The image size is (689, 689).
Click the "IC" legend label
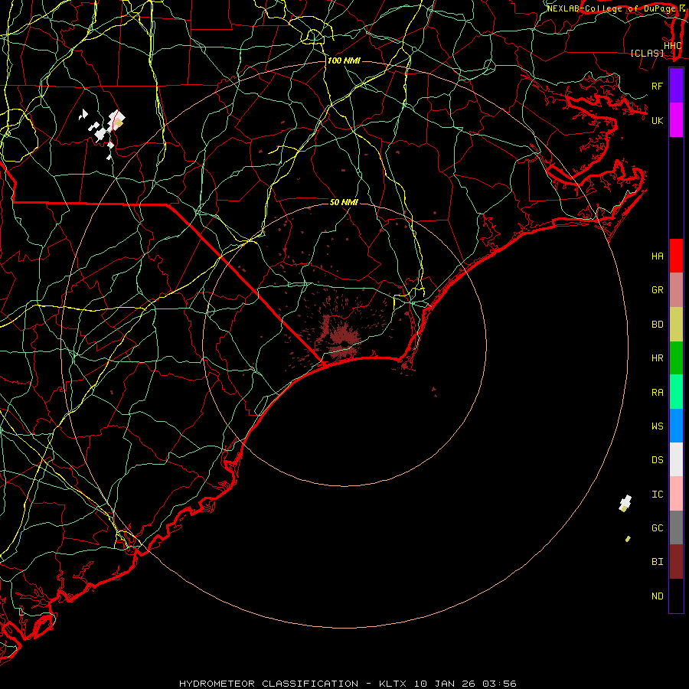click(x=657, y=495)
